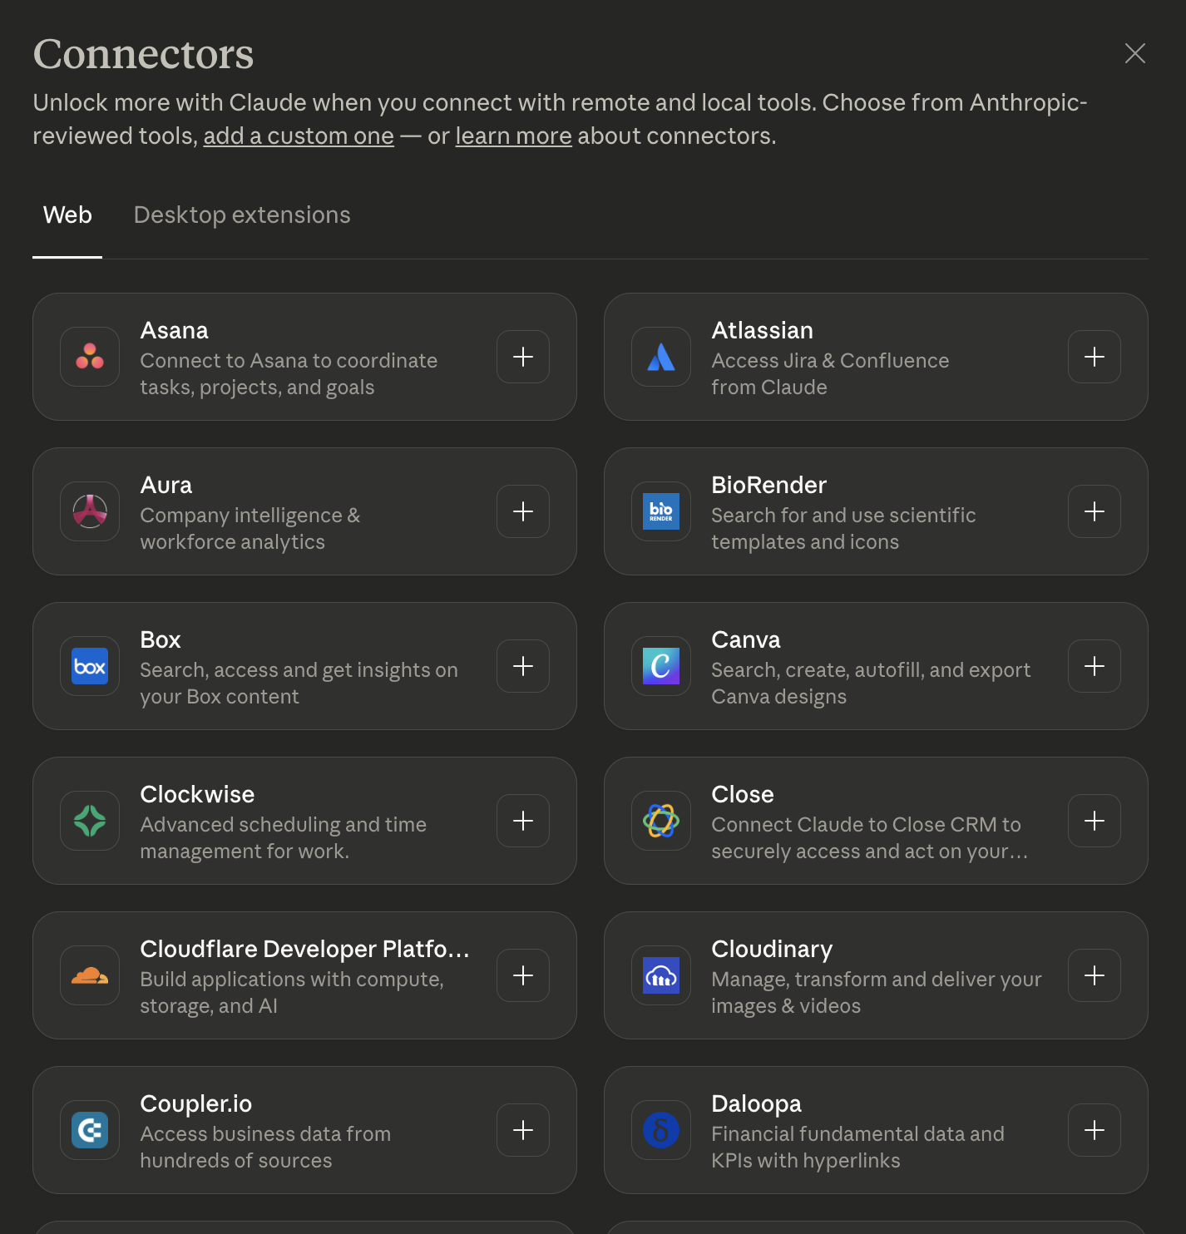
Task: Open the "add a custom one" link
Action: pyautogui.click(x=299, y=136)
